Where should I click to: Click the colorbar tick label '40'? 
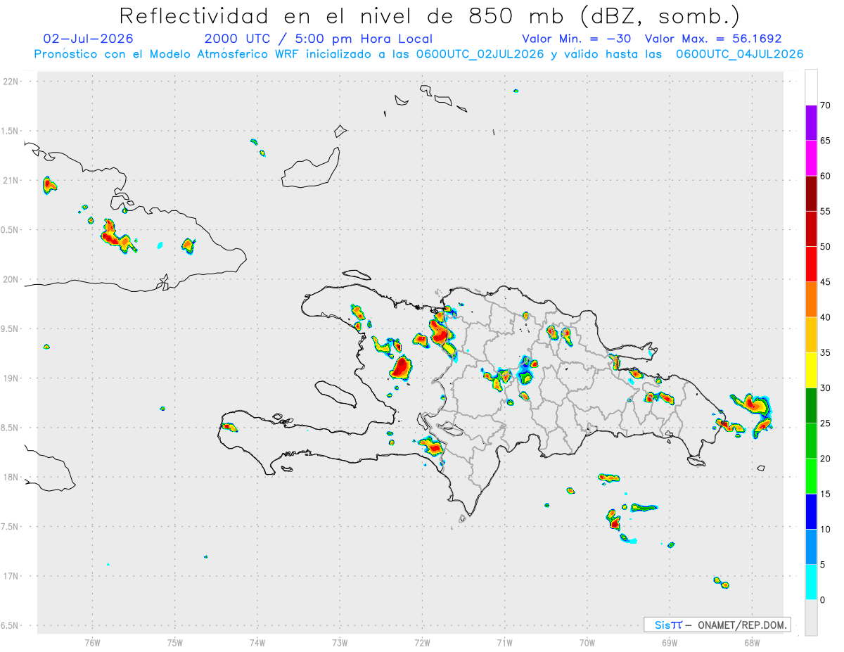[826, 317]
